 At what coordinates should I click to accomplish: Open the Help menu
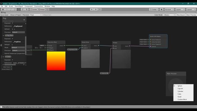(x=53, y=6)
